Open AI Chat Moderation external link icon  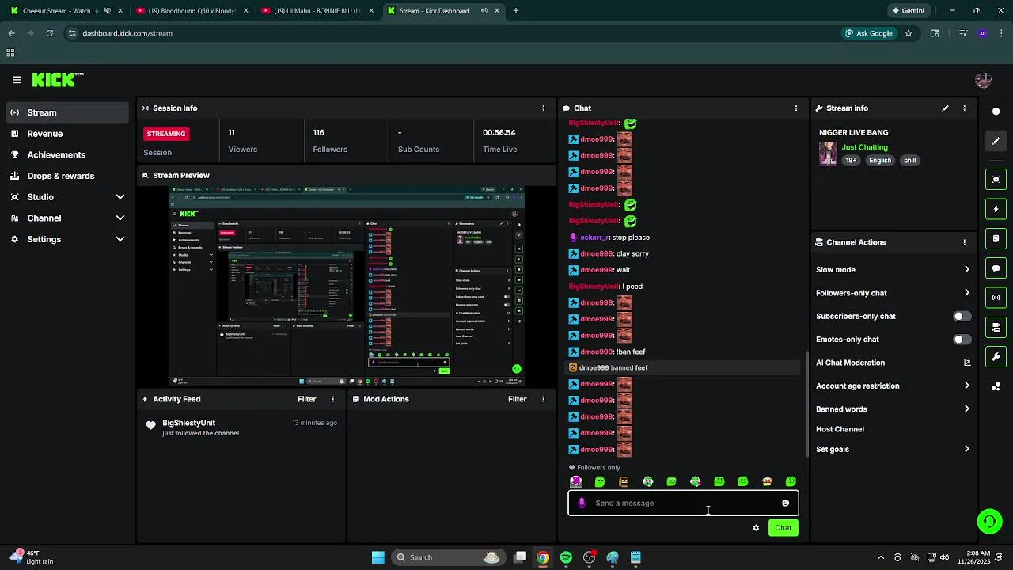click(966, 363)
